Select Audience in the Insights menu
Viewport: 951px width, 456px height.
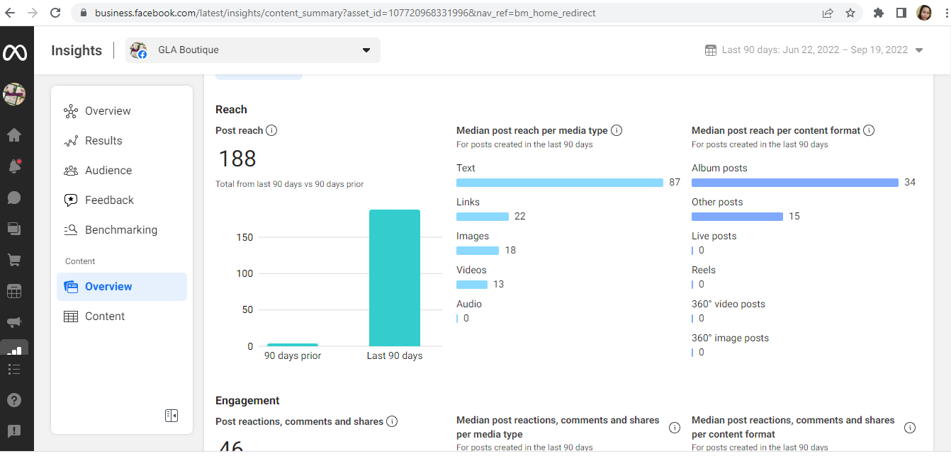pos(108,171)
